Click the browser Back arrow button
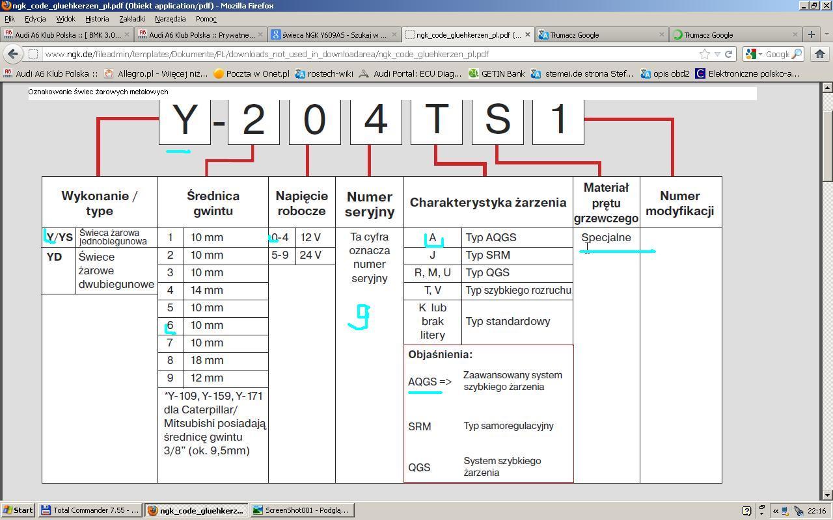Viewport: 833px width, 520px height. coord(12,54)
